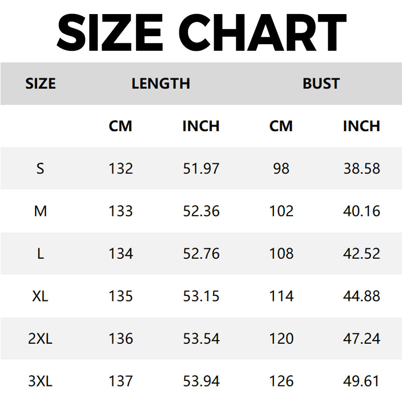This screenshot has width=402, height=402.
Task: Choose the XL size row label
Action: pyautogui.click(x=40, y=296)
